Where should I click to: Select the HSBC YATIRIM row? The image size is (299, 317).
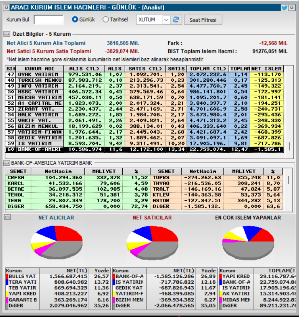(145, 92)
